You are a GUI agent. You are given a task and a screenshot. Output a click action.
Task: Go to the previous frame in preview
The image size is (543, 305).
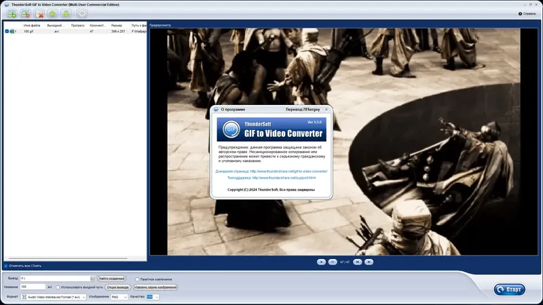click(358, 262)
